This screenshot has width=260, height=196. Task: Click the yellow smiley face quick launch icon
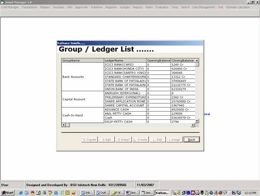click(73, 193)
